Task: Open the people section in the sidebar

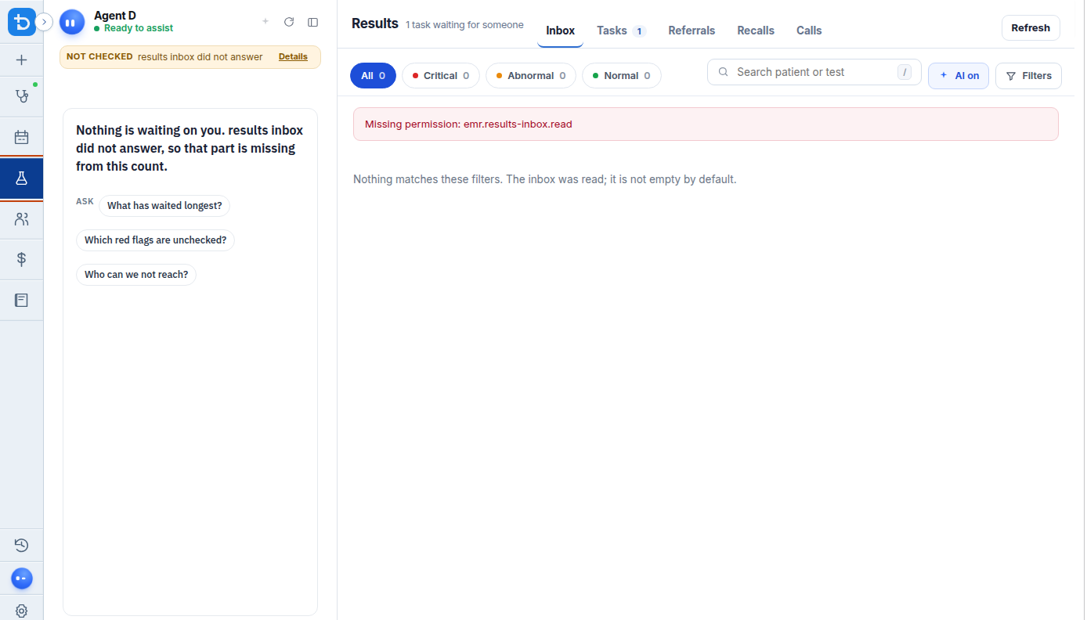Action: pyautogui.click(x=21, y=219)
